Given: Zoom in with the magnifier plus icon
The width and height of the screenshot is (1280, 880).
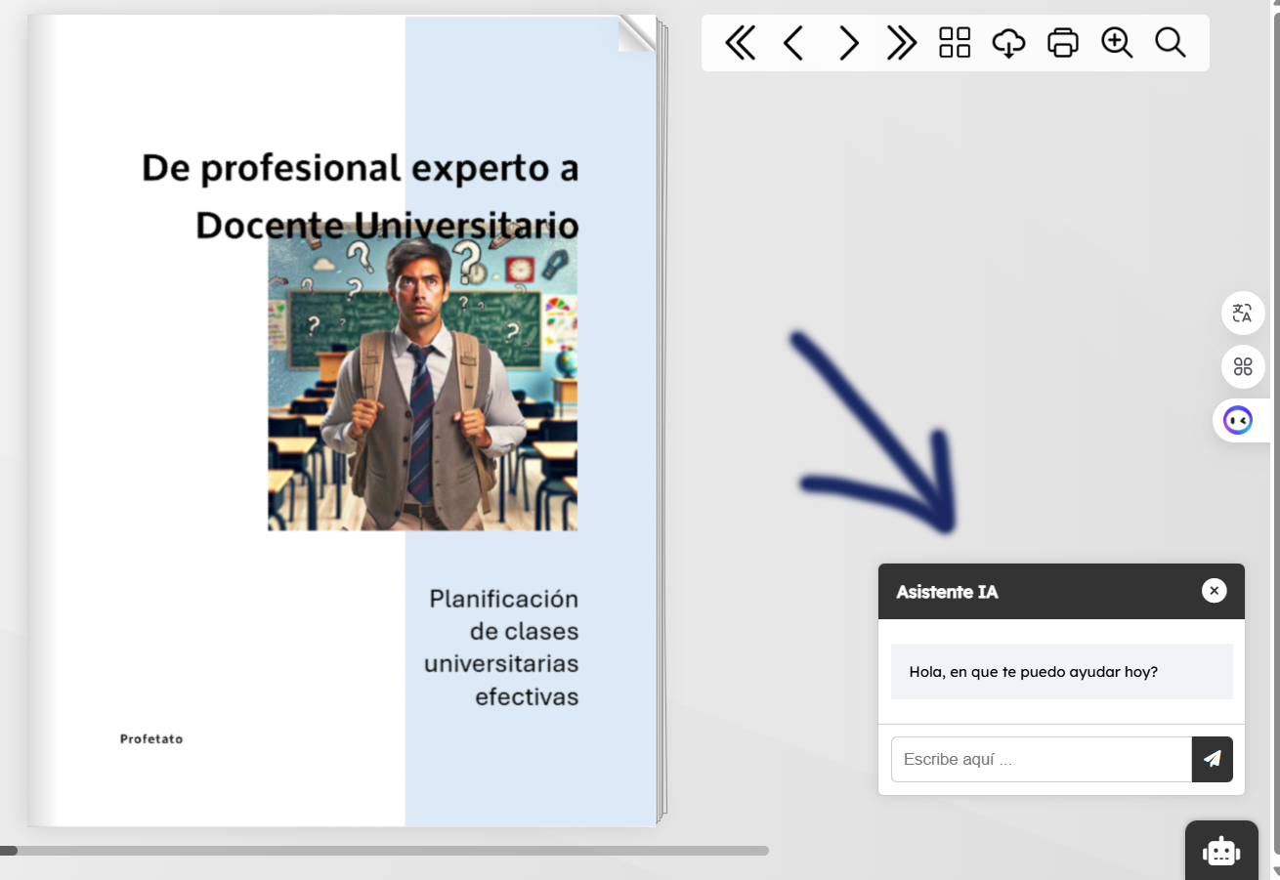Looking at the screenshot, I should tap(1116, 43).
